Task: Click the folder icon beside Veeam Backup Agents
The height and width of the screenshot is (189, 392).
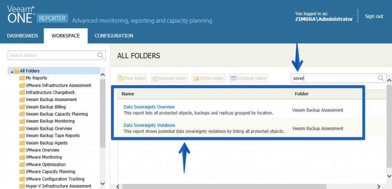Action: [22, 143]
